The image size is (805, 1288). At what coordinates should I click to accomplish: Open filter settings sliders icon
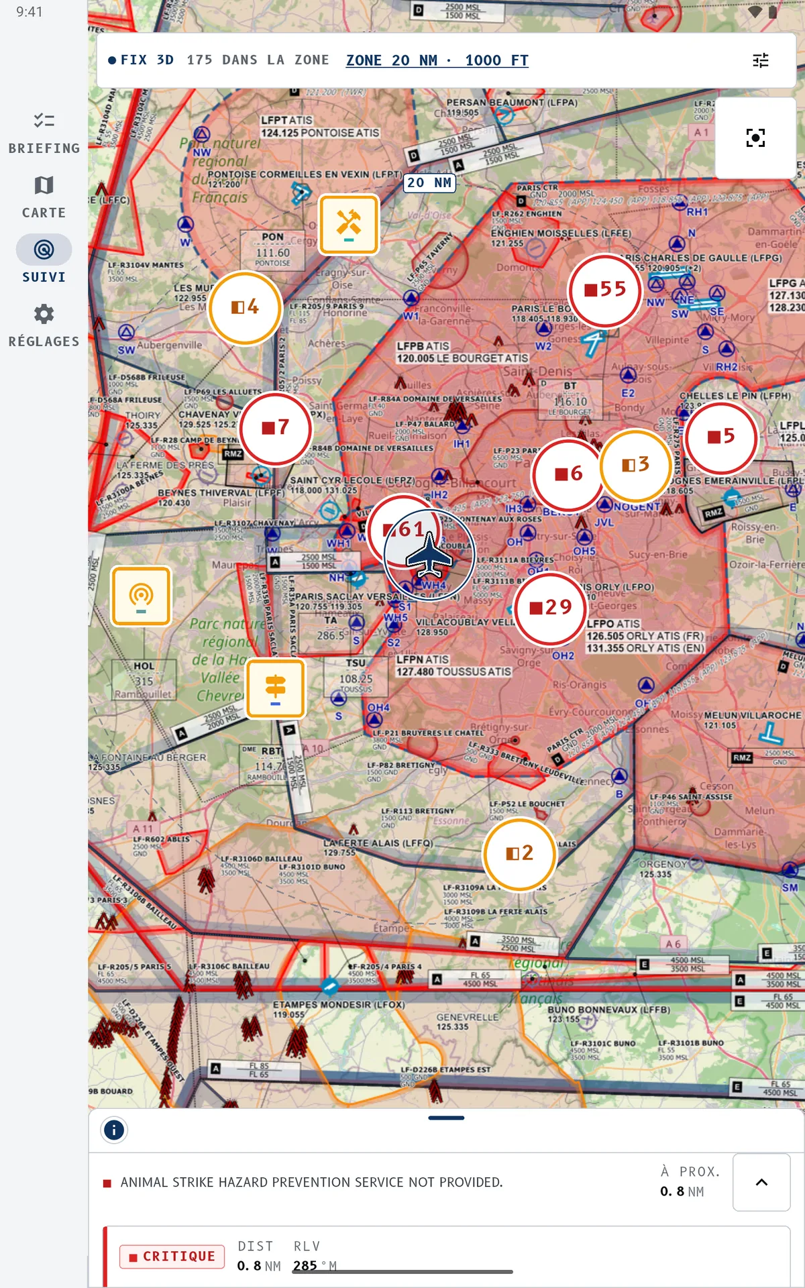(761, 60)
